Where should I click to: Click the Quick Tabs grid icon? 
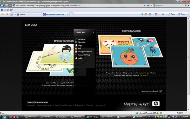(x=12, y=15)
